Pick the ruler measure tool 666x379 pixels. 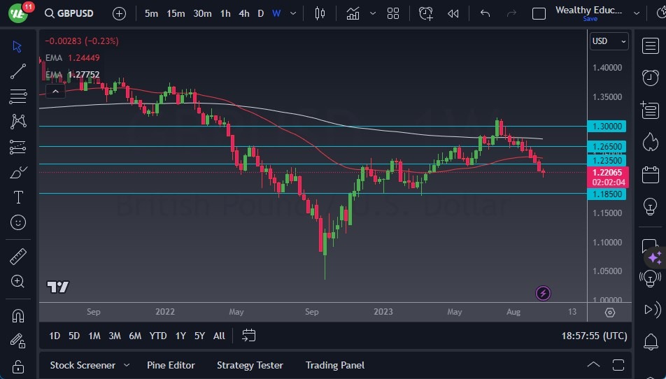pyautogui.click(x=19, y=256)
